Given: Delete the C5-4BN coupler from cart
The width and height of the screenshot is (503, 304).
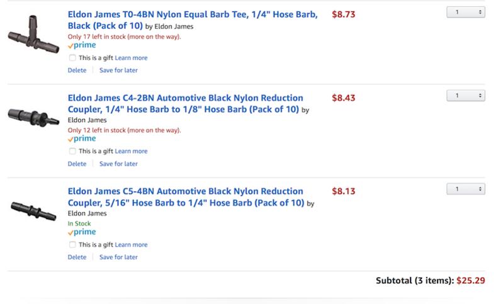Looking at the screenshot, I should 77,257.
